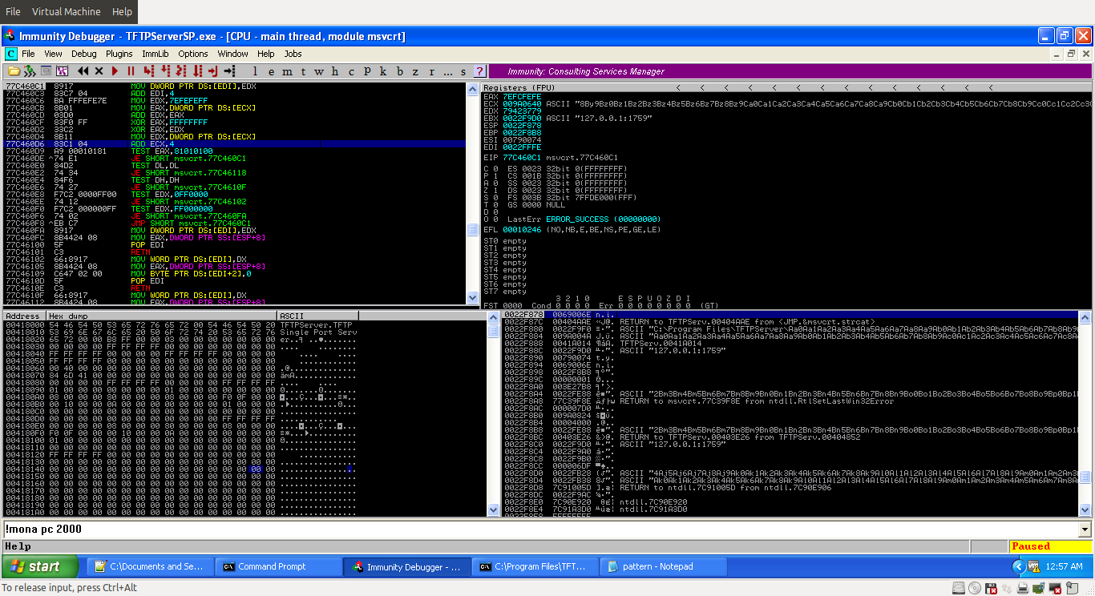The image size is (1095, 596).
Task: Show Breakpoints via the 'b' button
Action: pos(400,71)
